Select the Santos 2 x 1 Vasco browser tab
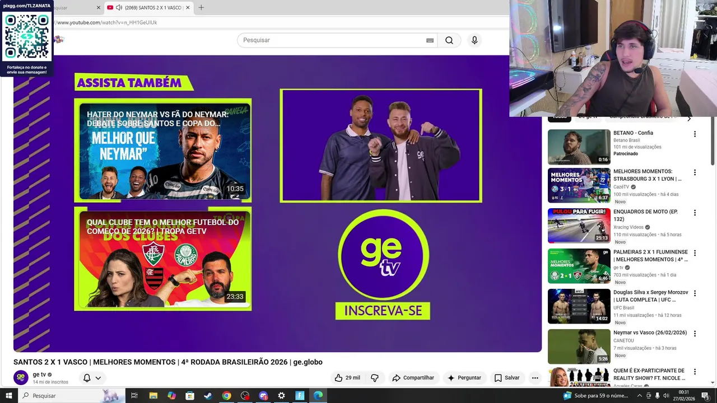The height and width of the screenshot is (403, 717). pyautogui.click(x=148, y=8)
